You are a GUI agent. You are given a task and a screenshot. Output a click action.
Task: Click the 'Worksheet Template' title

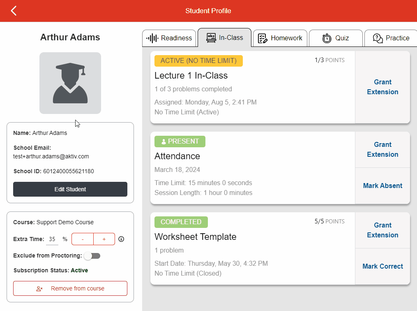(x=196, y=237)
